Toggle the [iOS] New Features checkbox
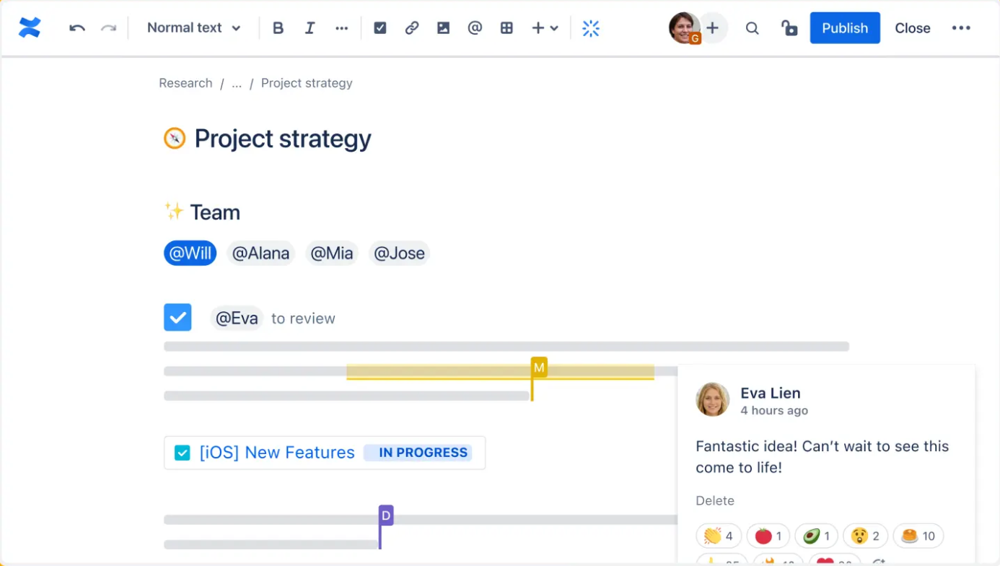Viewport: 1000px width, 566px height. [x=181, y=453]
